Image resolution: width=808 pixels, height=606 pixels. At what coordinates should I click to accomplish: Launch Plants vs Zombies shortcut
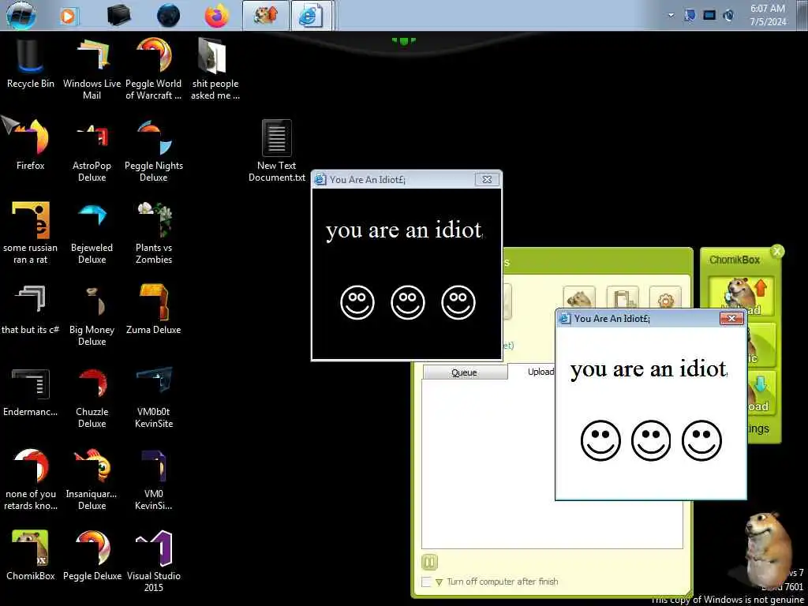point(154,234)
